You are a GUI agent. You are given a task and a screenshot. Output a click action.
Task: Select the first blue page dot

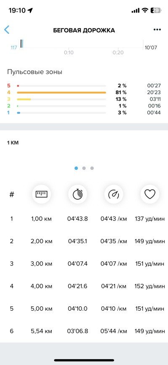click(x=76, y=168)
